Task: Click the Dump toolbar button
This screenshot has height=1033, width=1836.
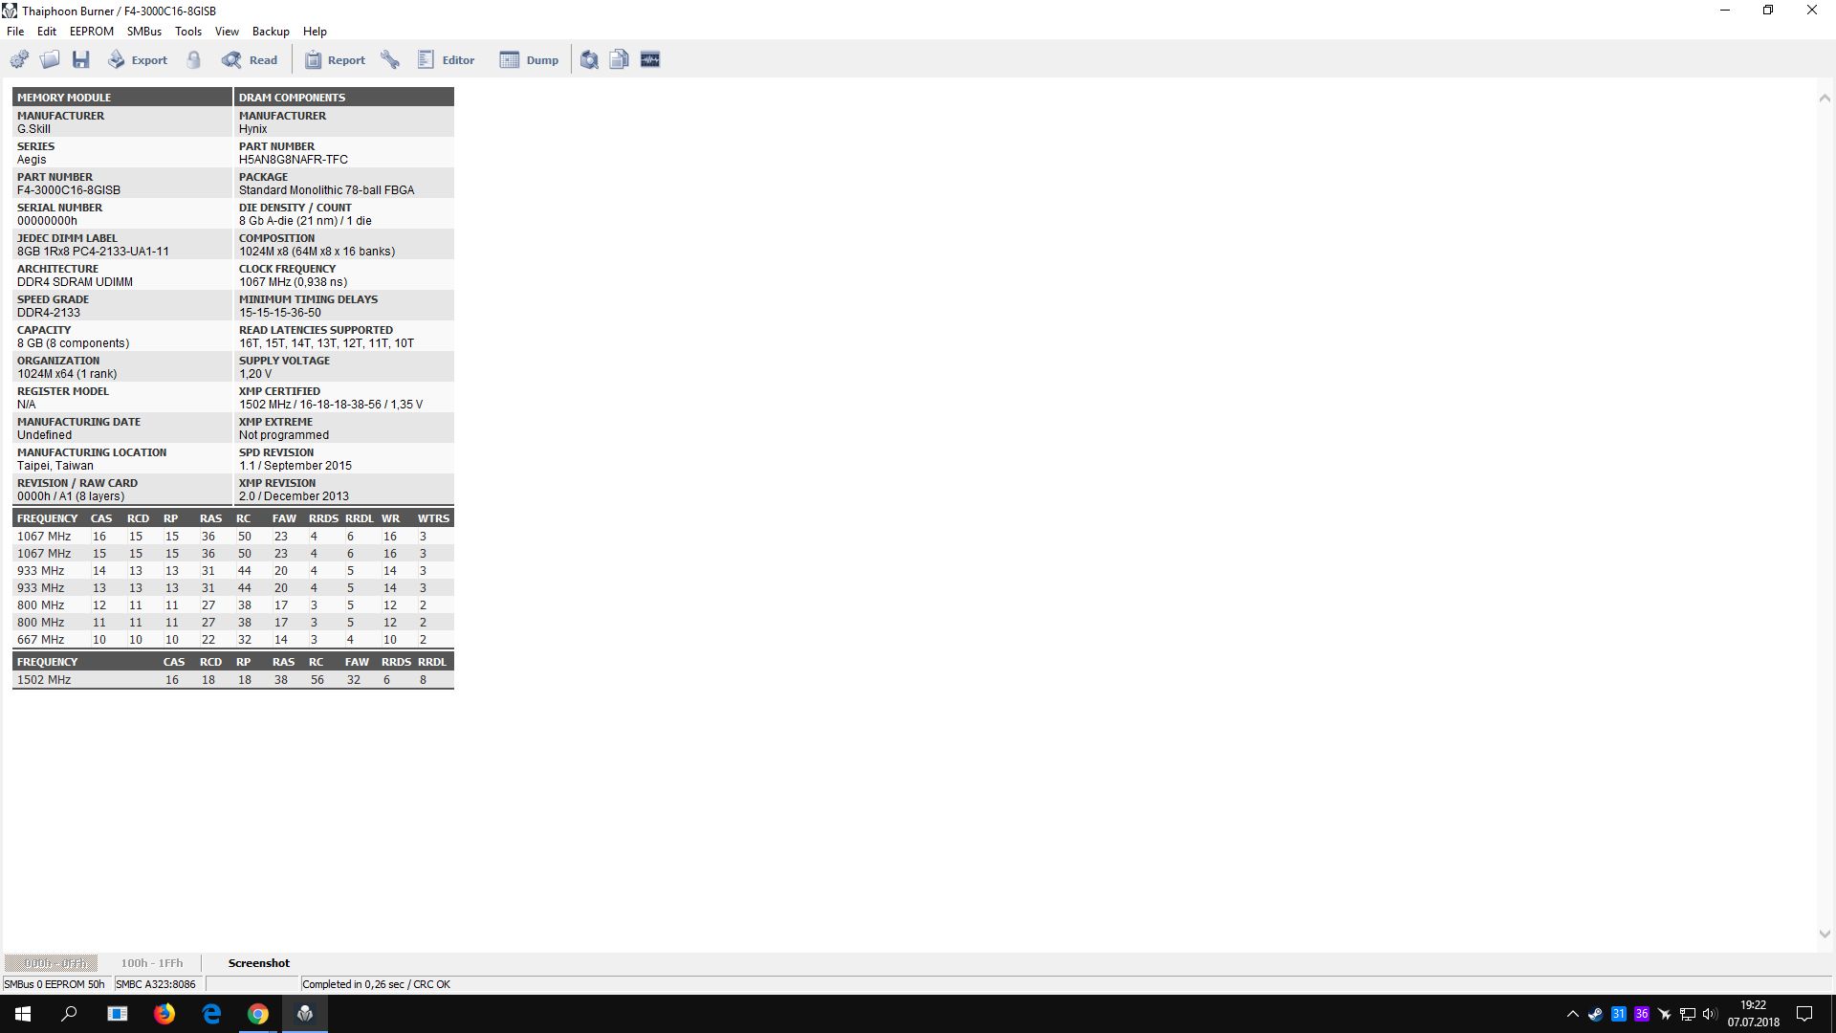Action: click(529, 59)
